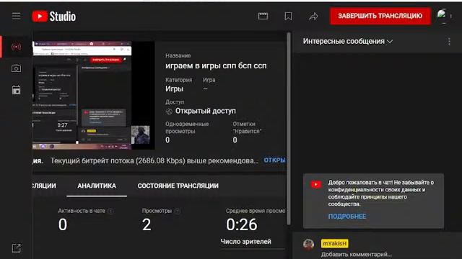
Task: Click the chat user avatar next to mYakisH
Action: click(308, 245)
